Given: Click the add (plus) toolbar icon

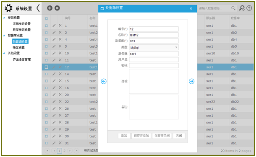Looking at the screenshot, I should (50, 8).
